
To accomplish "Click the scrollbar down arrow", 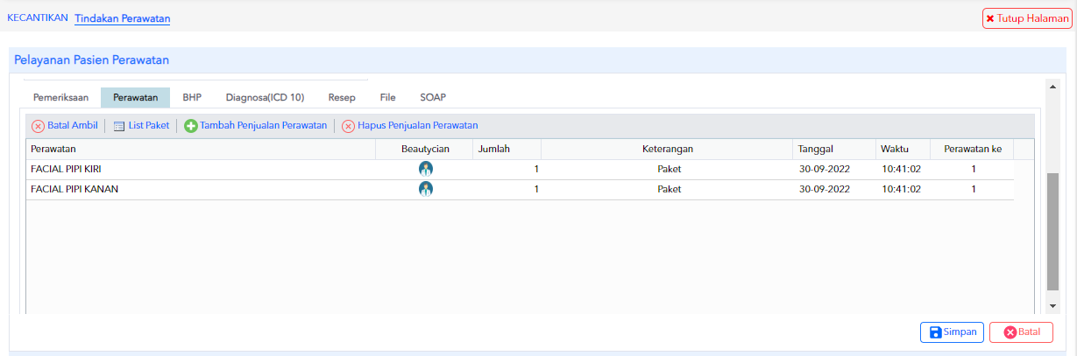I will (x=1053, y=305).
